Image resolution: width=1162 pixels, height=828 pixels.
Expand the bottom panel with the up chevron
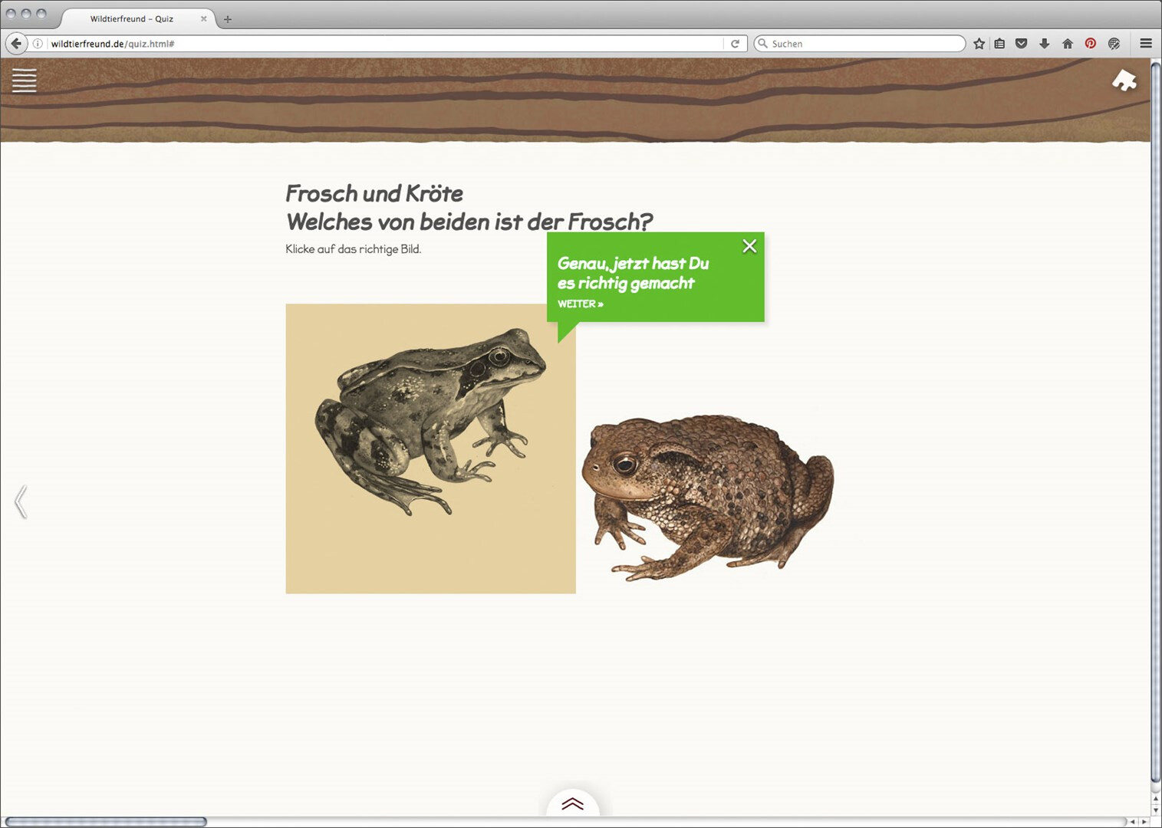point(572,804)
